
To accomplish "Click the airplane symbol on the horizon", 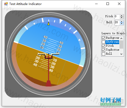I will pyautogui.click(x=48, y=56).
